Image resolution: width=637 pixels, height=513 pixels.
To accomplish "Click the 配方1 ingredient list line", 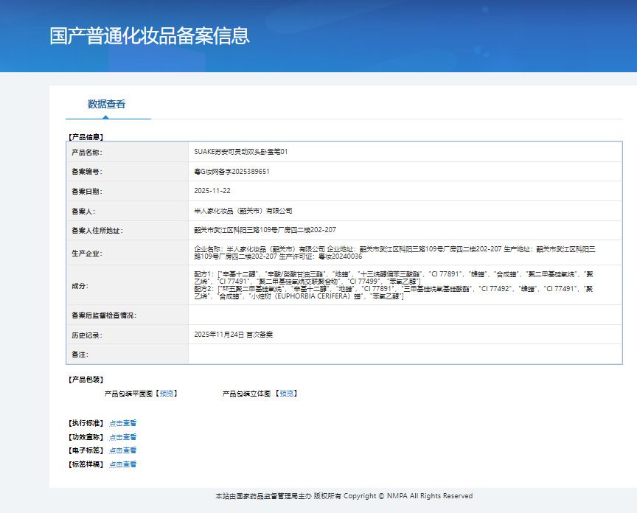I will 393,278.
